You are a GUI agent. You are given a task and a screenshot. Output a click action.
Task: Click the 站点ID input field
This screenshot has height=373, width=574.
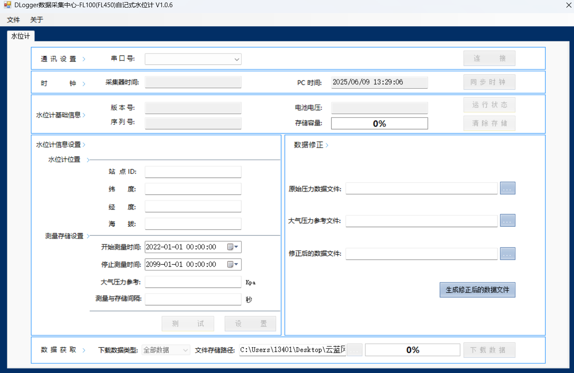coord(193,172)
